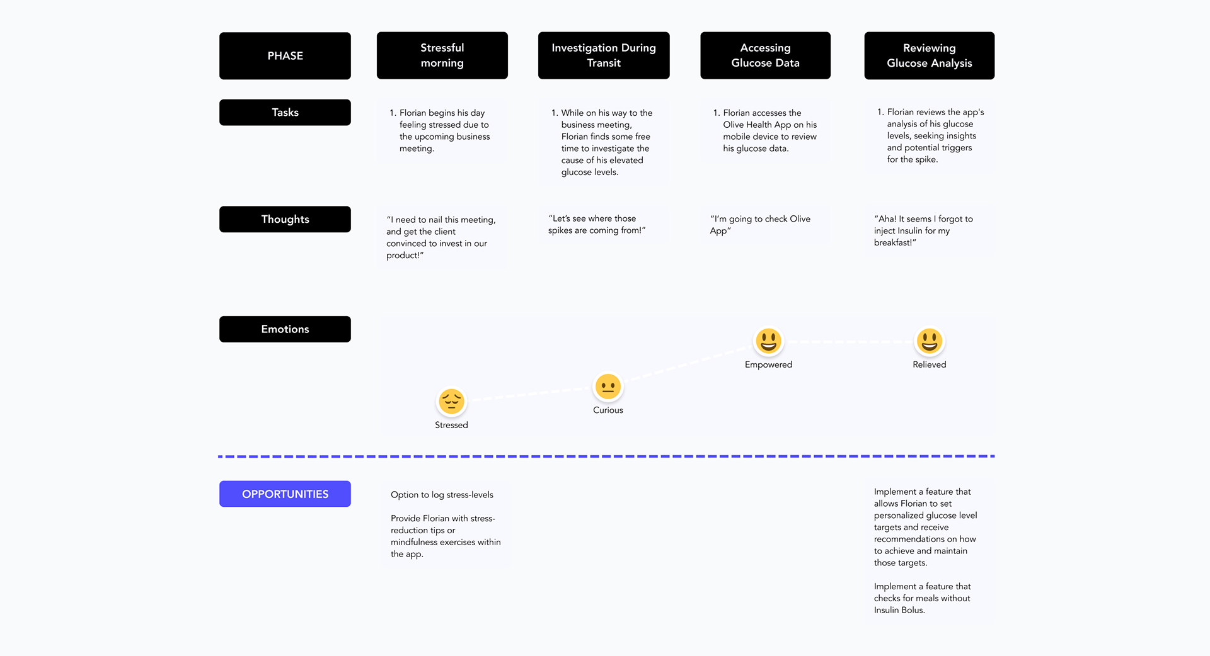Toggle the Empowered emotion marker on the curve
The width and height of the screenshot is (1210, 656).
(768, 342)
